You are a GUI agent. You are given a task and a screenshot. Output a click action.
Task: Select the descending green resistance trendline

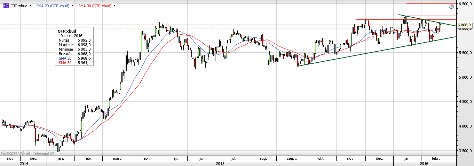[x=427, y=20]
